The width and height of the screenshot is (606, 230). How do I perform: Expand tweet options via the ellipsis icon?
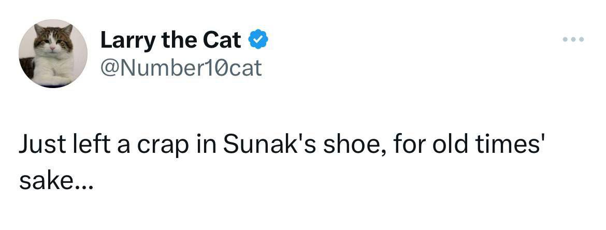[574, 39]
